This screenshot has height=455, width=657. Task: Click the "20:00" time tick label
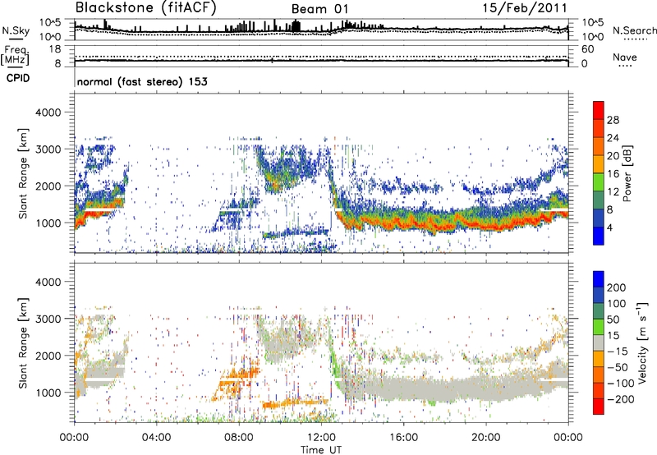[485, 438]
